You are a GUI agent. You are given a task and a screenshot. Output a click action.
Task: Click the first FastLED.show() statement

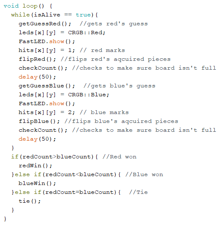pos(47,41)
